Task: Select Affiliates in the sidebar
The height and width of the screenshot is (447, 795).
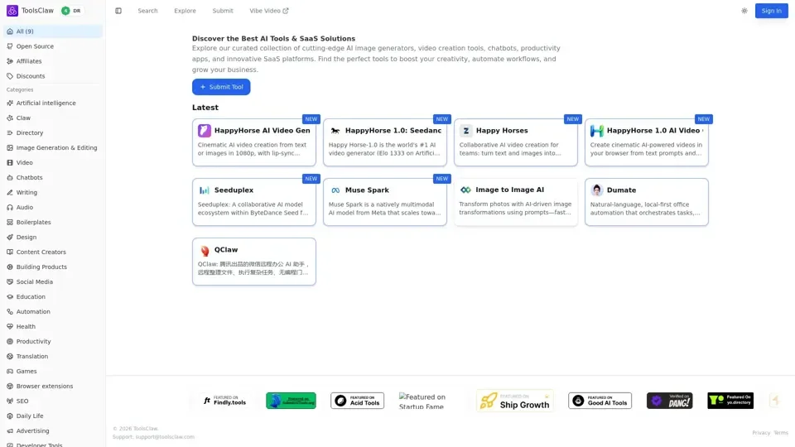Action: (53, 61)
